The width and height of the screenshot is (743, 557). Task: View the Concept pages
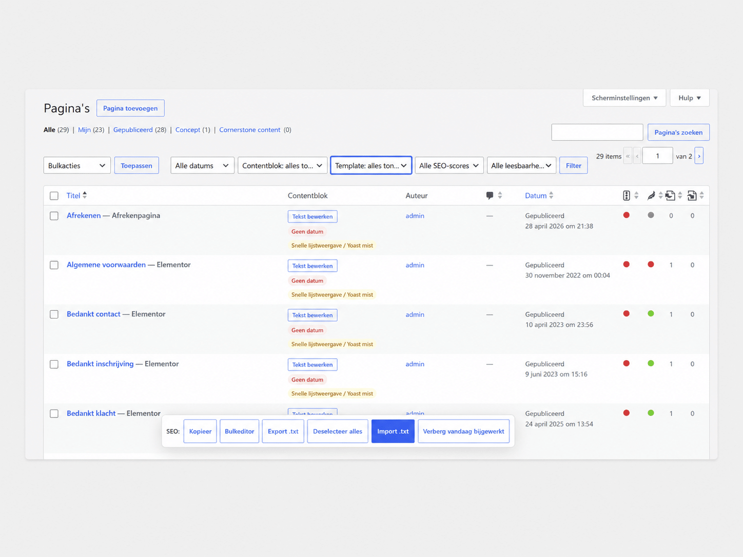pyautogui.click(x=188, y=130)
